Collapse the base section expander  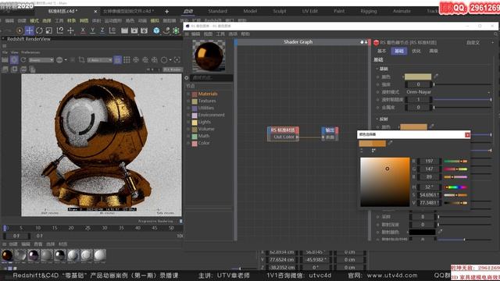[377, 69]
